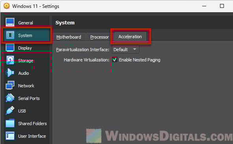
Task: Open the Paravirtualization Interface dropdown
Action: (x=125, y=50)
